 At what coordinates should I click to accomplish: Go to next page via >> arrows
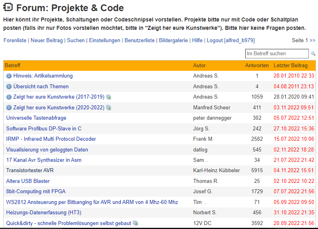[312, 41]
